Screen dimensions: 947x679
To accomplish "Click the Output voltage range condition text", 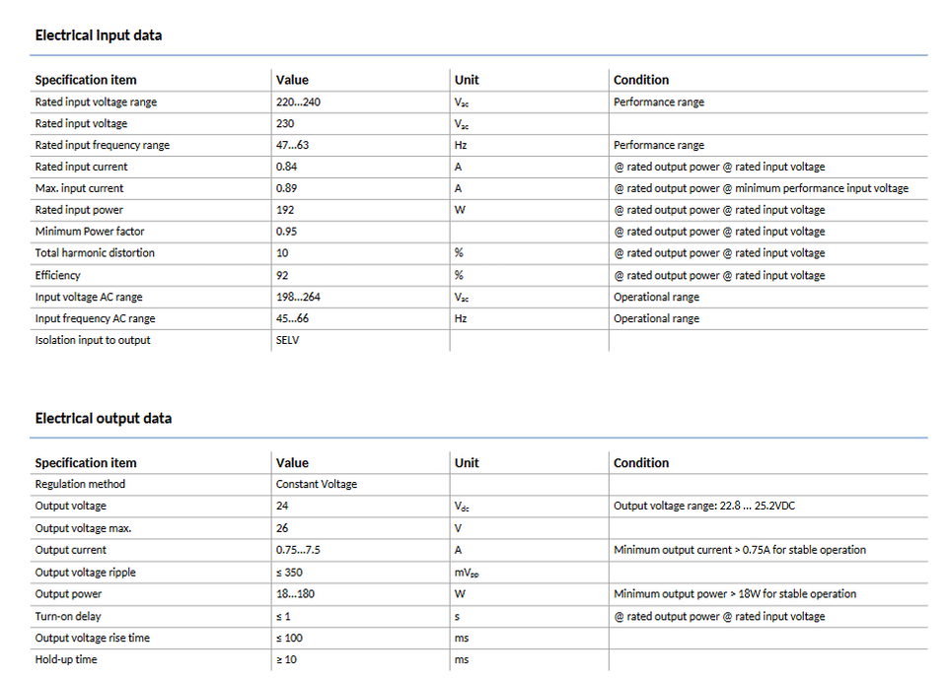I will pyautogui.click(x=705, y=506).
